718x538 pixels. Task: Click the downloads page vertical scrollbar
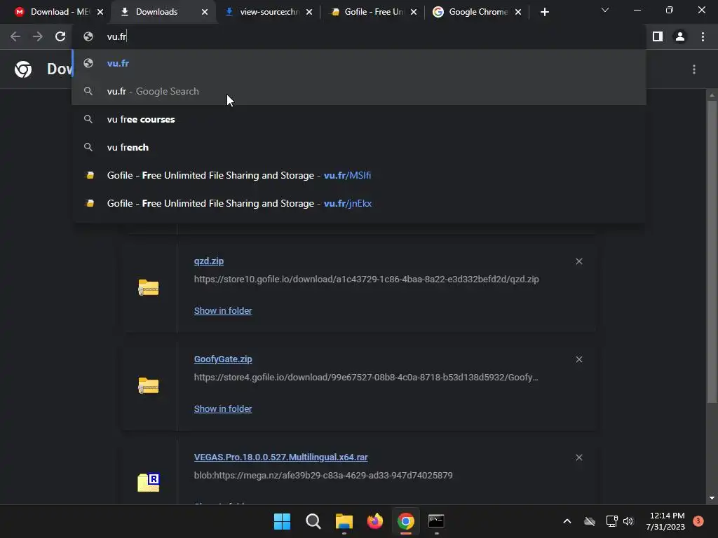point(712,251)
